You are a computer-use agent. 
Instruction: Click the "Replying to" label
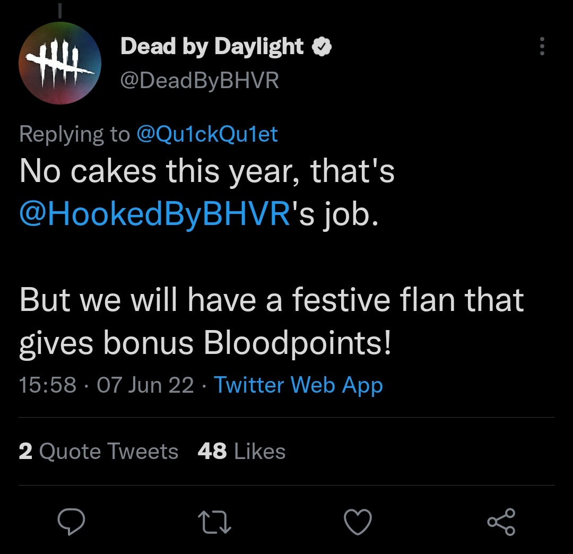74,134
